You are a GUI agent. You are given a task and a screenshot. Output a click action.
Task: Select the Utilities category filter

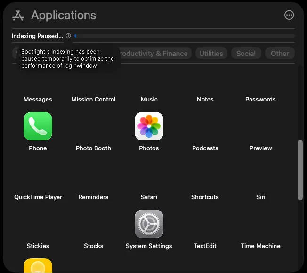pyautogui.click(x=211, y=54)
